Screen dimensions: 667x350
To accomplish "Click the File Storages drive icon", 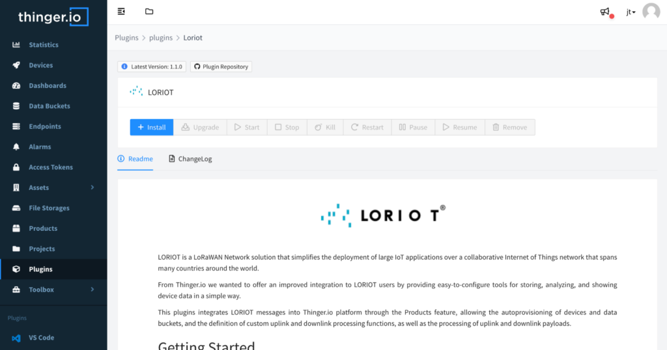I will tap(16, 208).
